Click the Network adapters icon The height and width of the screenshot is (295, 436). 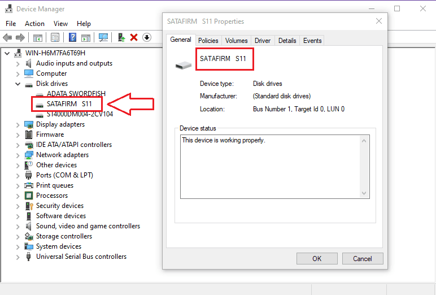point(29,155)
